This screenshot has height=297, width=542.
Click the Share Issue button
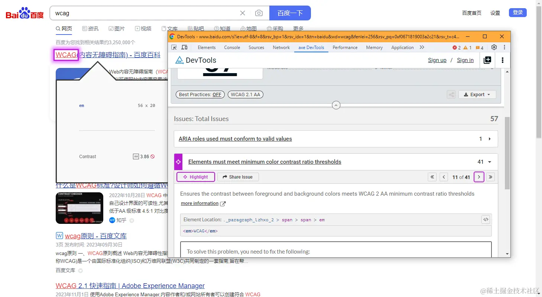point(238,177)
